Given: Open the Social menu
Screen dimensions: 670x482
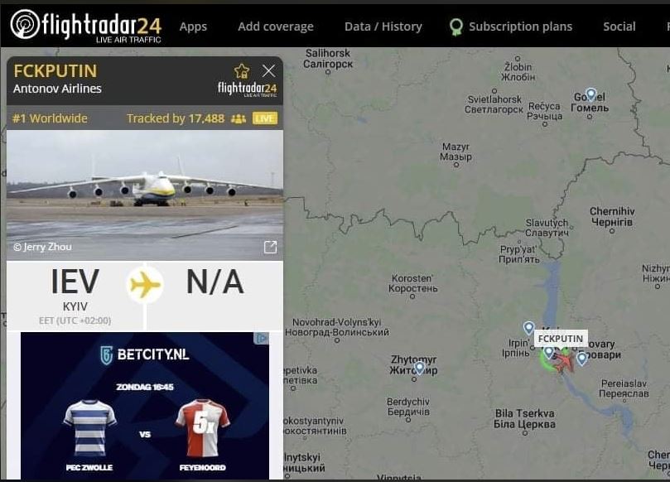Looking at the screenshot, I should 619,27.
